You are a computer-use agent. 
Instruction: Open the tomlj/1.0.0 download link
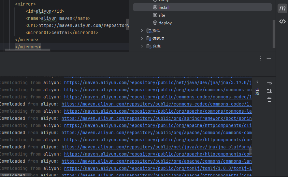click(158, 169)
